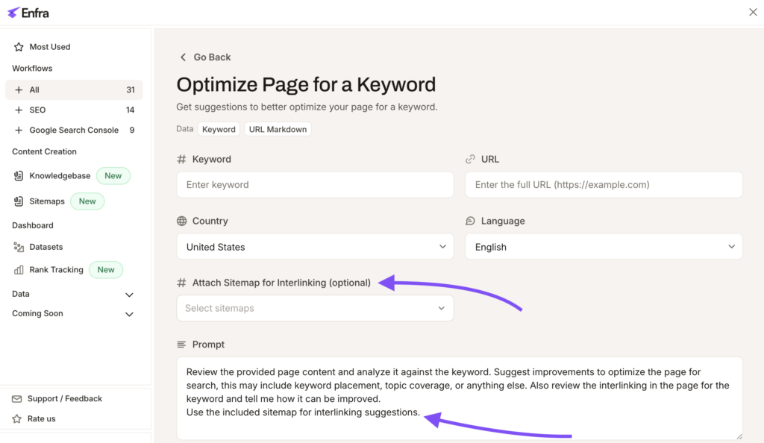
Task: Open the Country dropdown
Action: [x=315, y=247]
